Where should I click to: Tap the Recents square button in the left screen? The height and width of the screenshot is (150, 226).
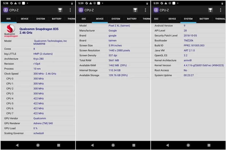[x=59, y=145]
